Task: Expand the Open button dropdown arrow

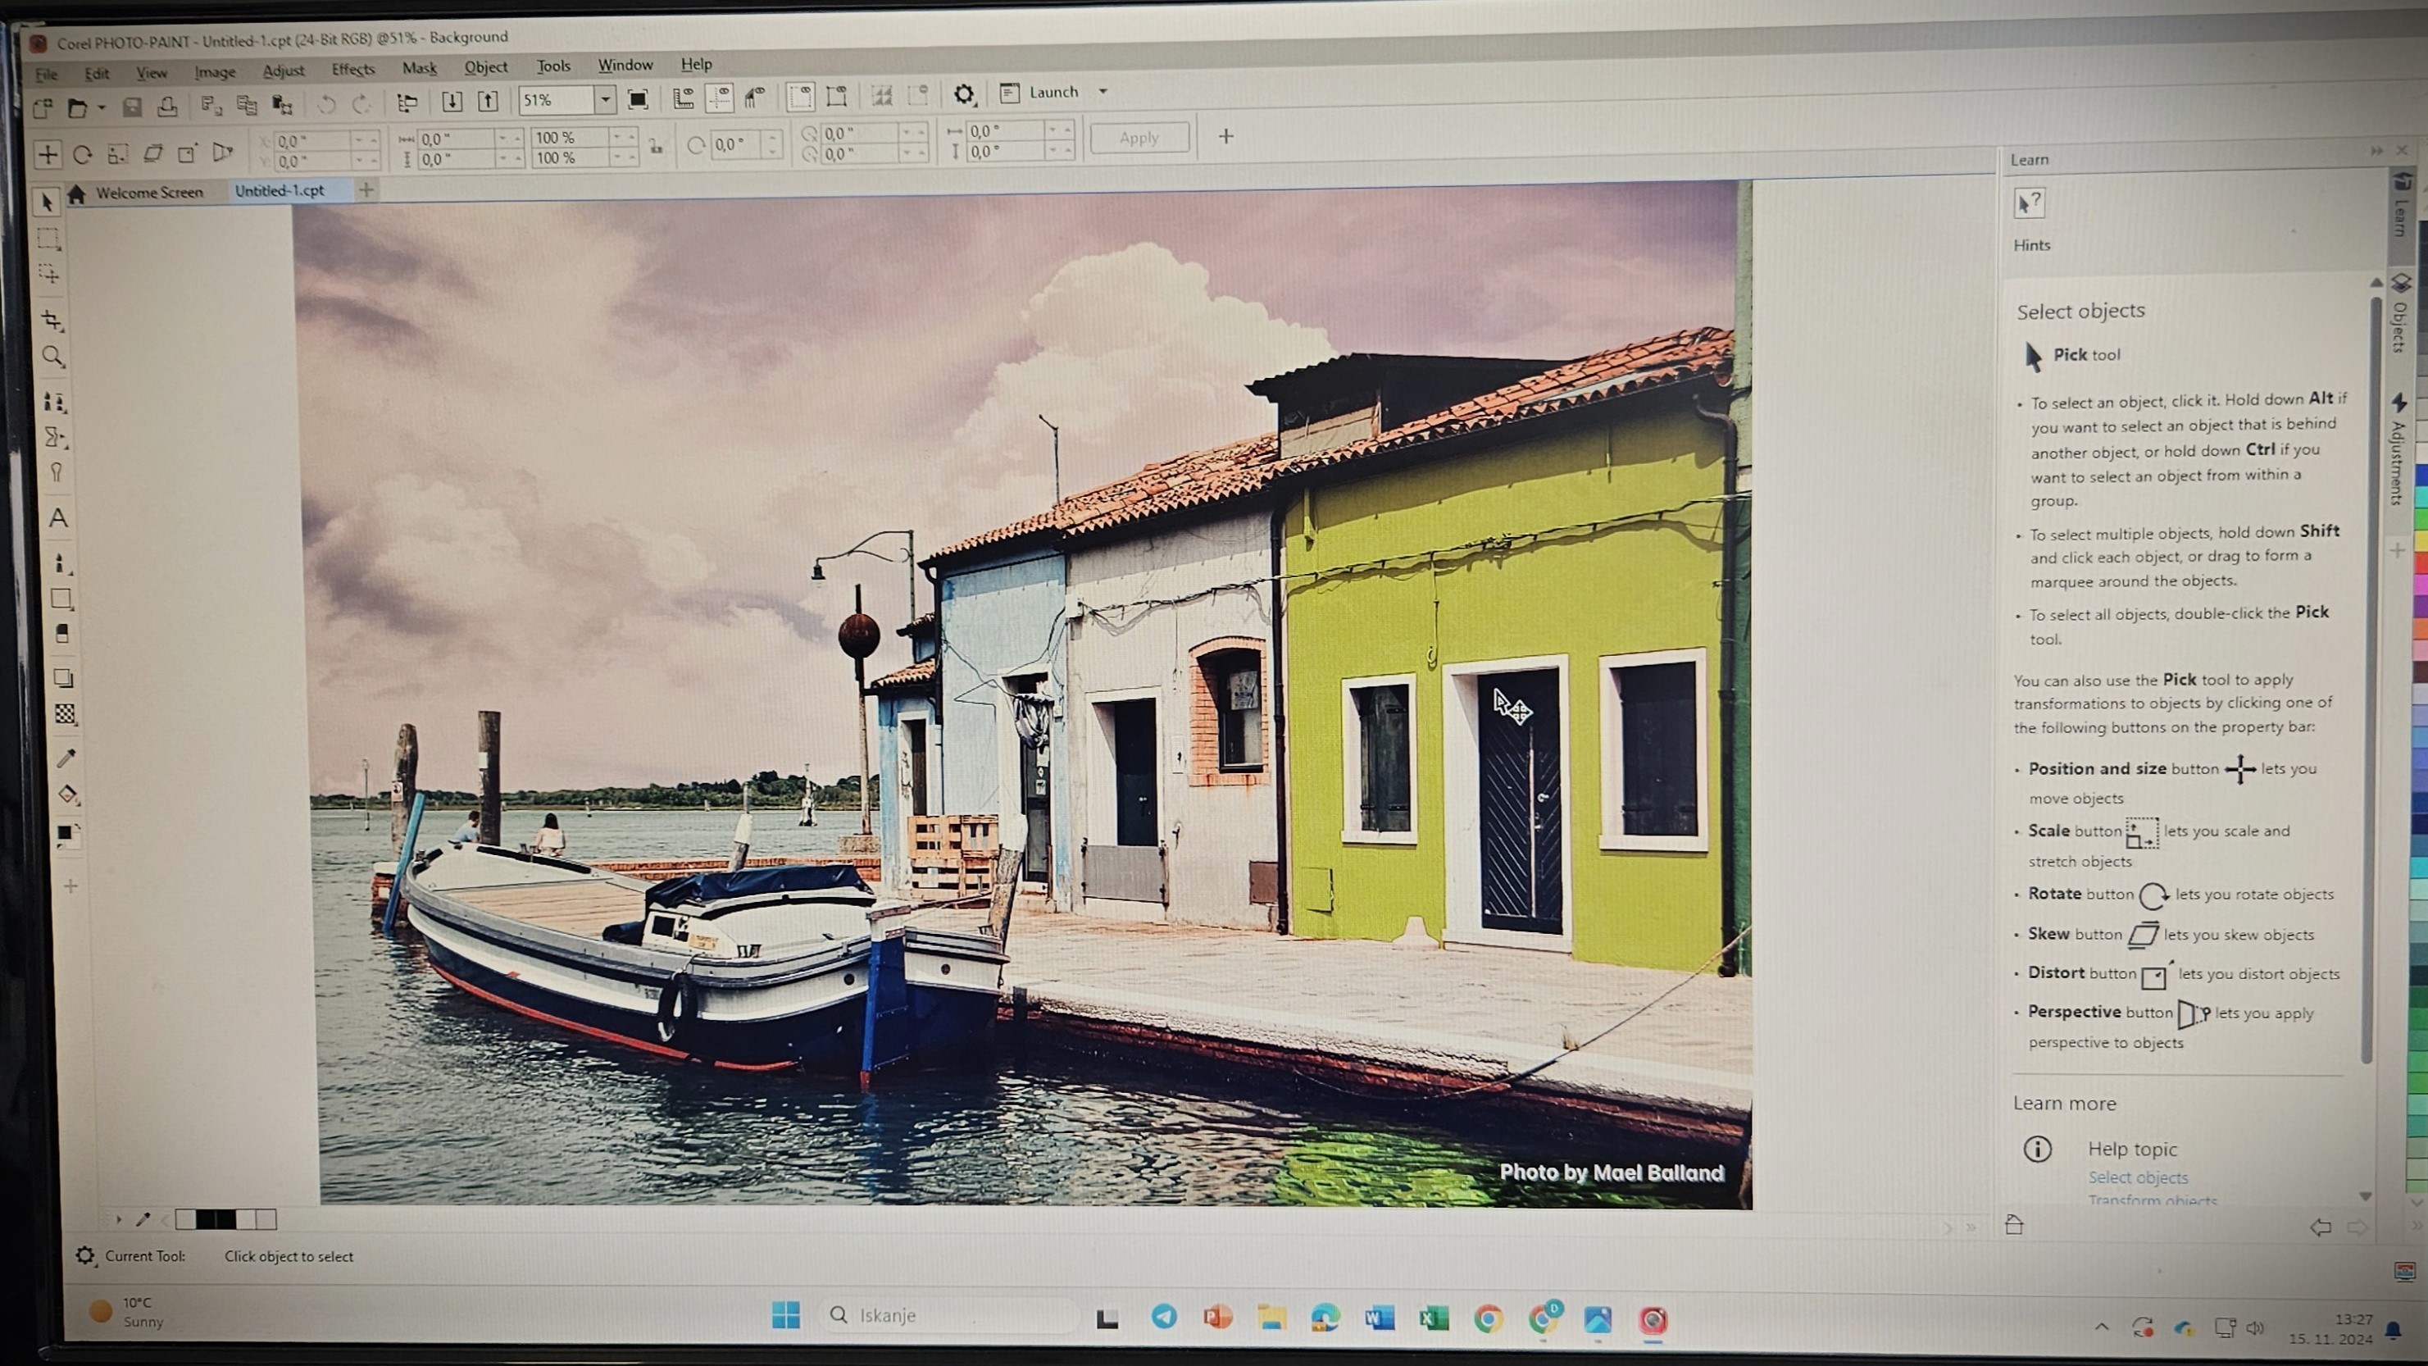Action: click(101, 107)
